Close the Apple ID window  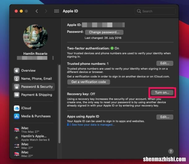pyautogui.click(x=16, y=11)
